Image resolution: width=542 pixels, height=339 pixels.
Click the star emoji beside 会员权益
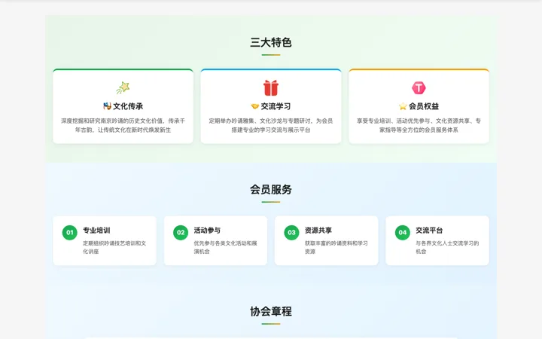pos(403,106)
